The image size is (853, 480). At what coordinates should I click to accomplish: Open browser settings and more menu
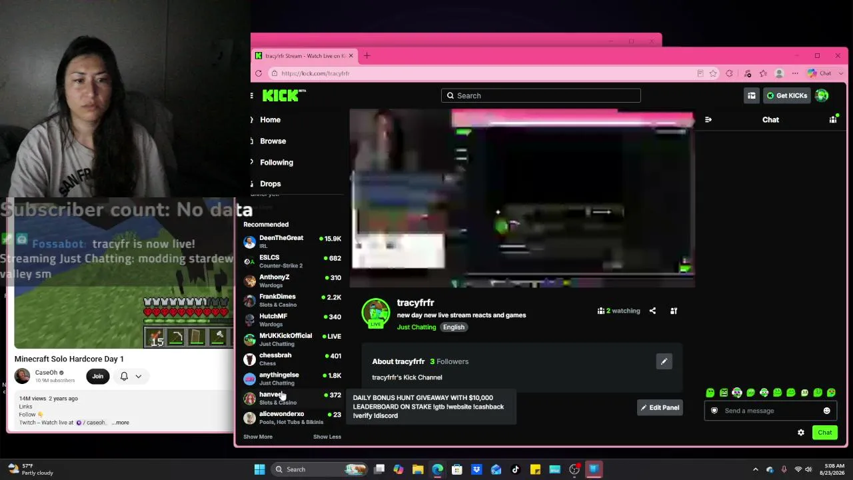(795, 73)
